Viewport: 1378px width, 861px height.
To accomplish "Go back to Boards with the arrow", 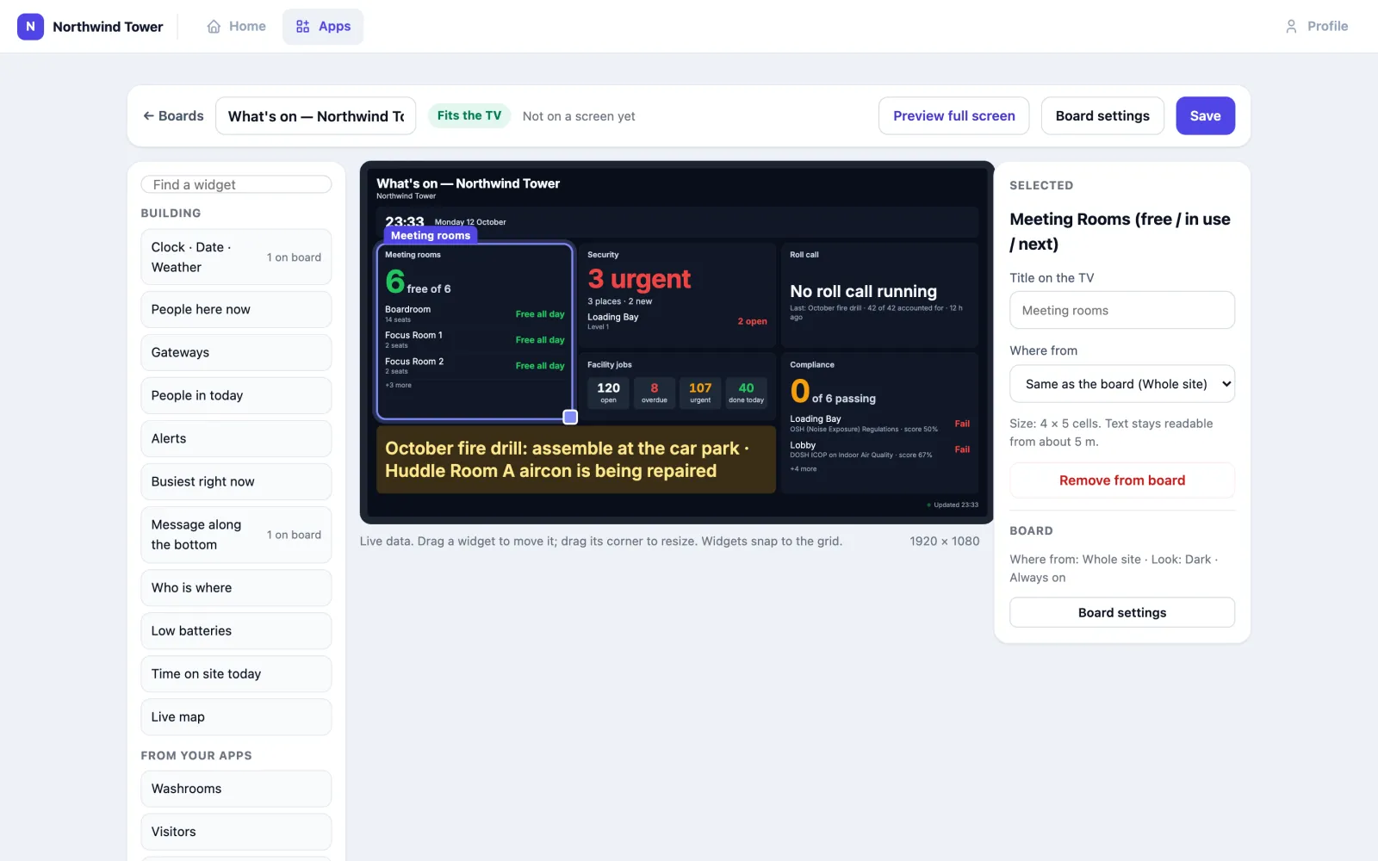I will (x=149, y=115).
